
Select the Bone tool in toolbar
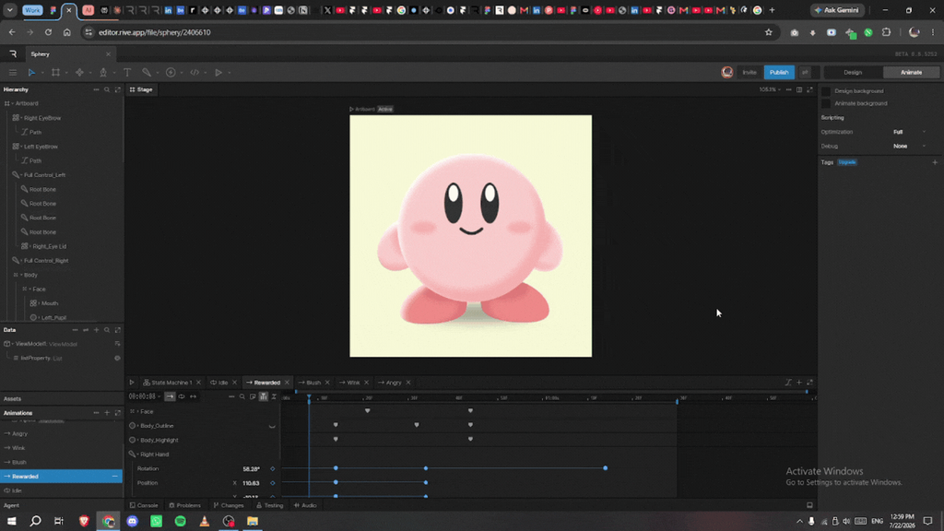[x=147, y=72]
